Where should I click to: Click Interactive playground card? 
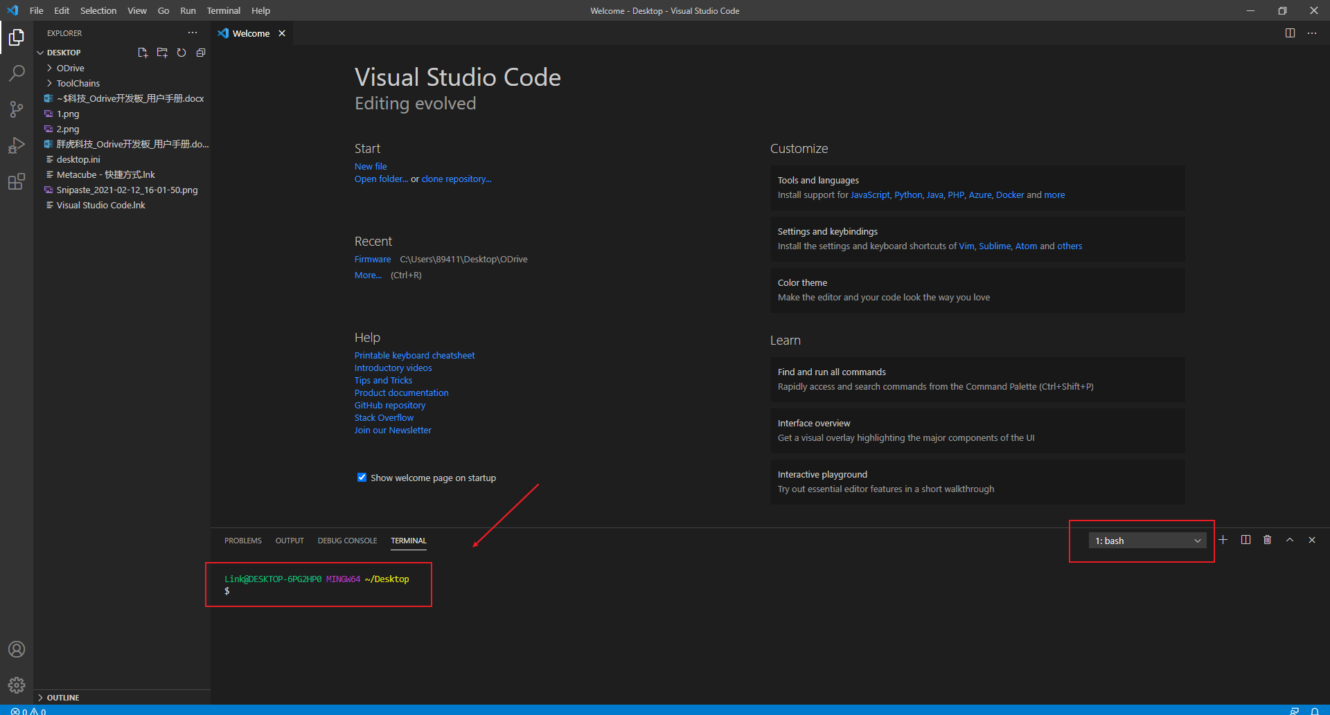point(977,482)
